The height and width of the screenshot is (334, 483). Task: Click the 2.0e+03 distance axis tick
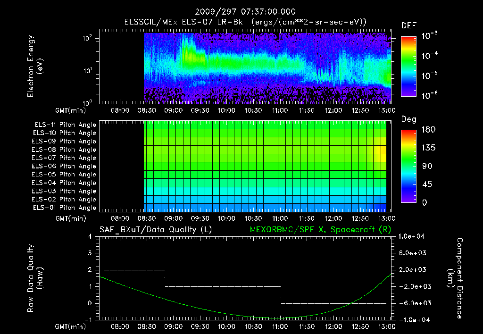[x=413, y=269]
